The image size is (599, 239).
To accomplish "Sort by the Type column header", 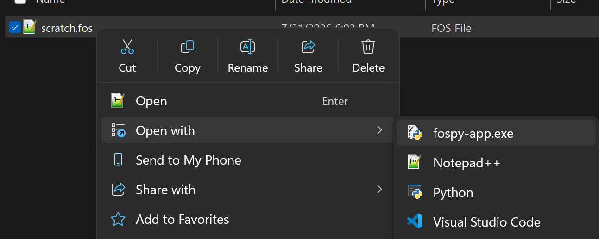I will tap(443, 1).
